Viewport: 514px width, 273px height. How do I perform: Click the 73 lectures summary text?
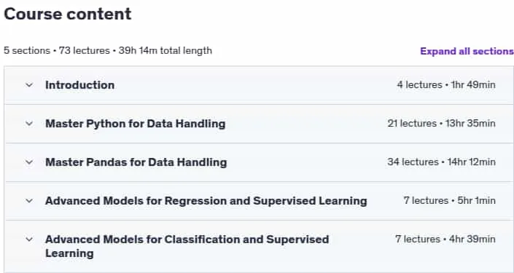pos(85,51)
